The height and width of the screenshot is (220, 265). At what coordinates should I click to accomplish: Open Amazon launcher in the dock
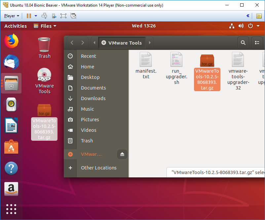coord(11,189)
